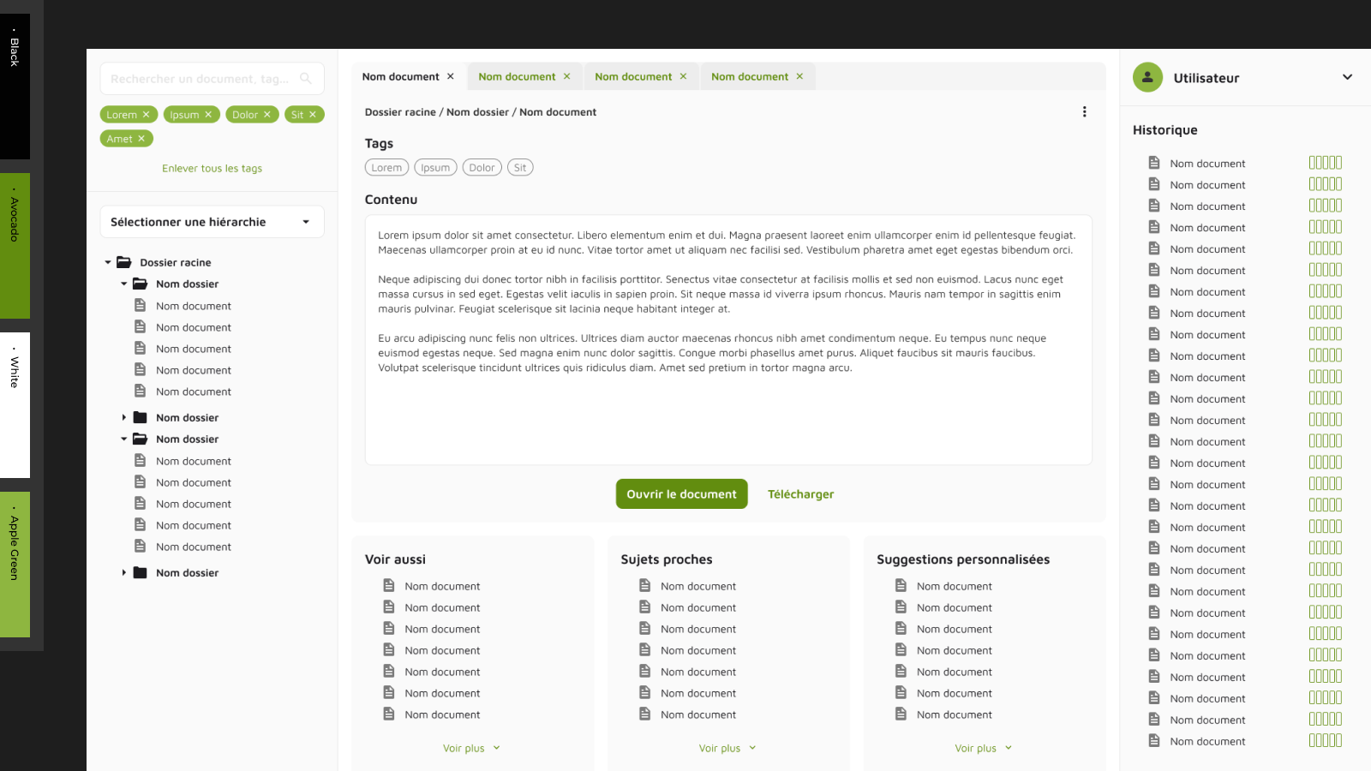The height and width of the screenshot is (771, 1371).
Task: Click first document icon in Voir aussi
Action: pos(389,586)
